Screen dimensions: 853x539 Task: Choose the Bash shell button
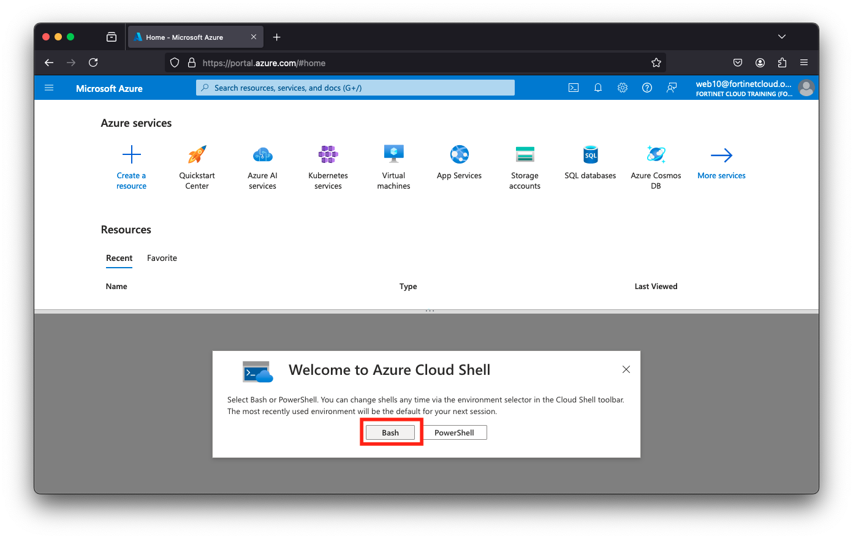[x=390, y=432]
